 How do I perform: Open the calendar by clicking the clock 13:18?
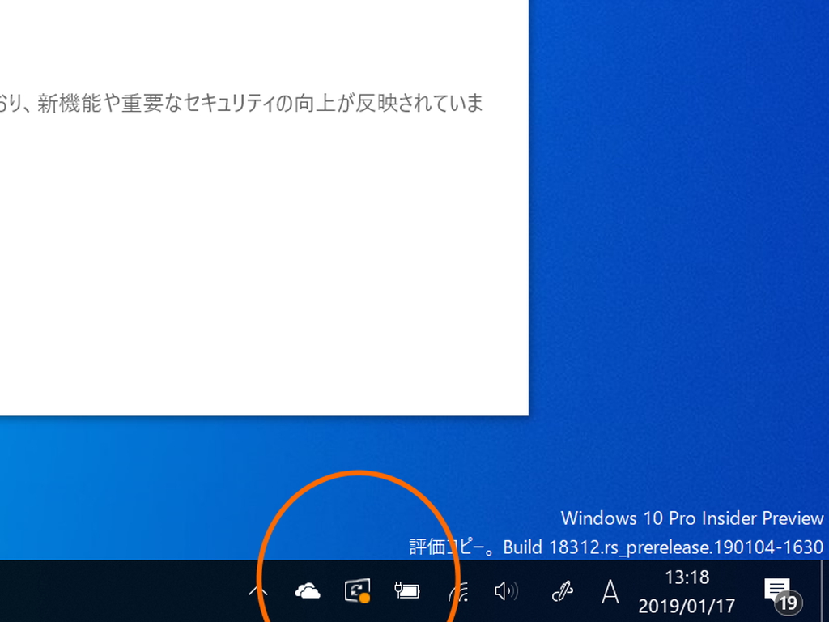tap(688, 577)
